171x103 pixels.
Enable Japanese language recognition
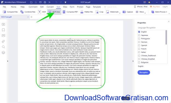coord(139,35)
